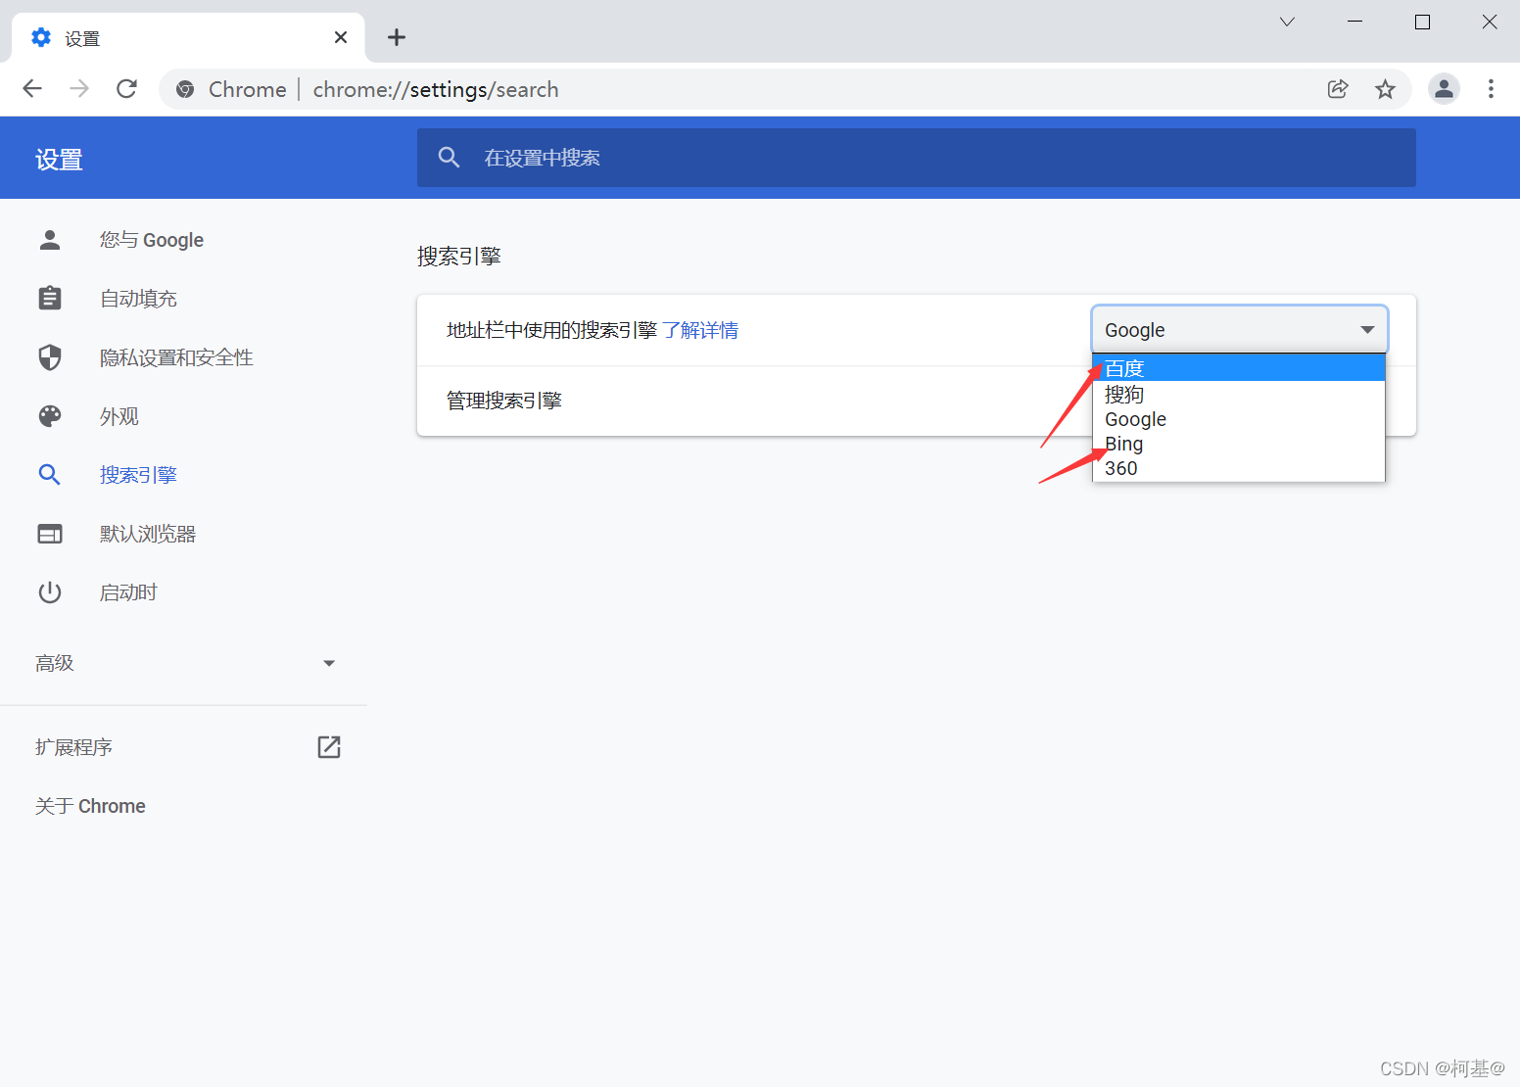This screenshot has height=1087, width=1520.
Task: Maximize the Chrome window
Action: [x=1422, y=22]
